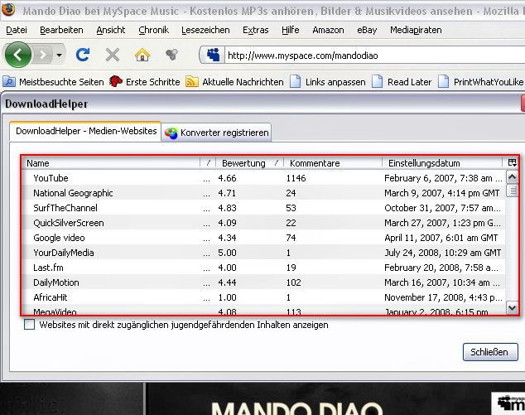Open the Extras menu
The height and width of the screenshot is (415, 525).
[x=256, y=30]
